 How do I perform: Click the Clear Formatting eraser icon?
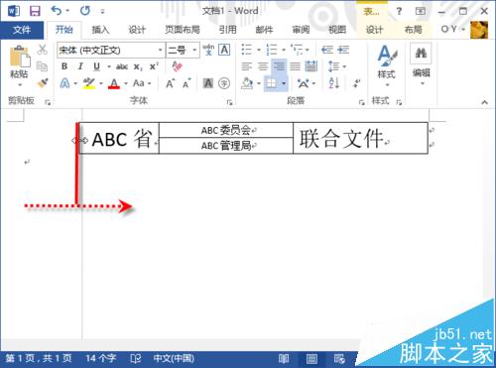[177, 66]
